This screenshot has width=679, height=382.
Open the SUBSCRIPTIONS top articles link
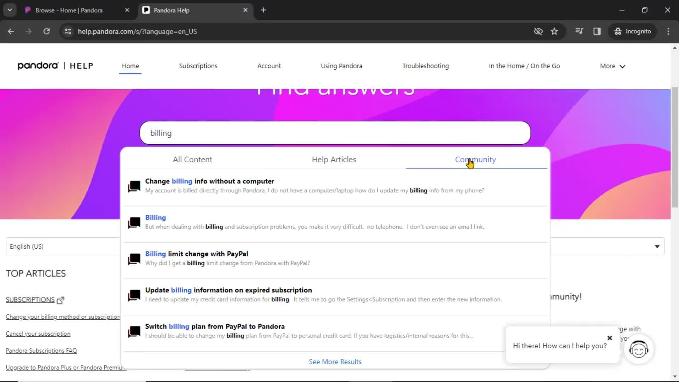tap(30, 300)
